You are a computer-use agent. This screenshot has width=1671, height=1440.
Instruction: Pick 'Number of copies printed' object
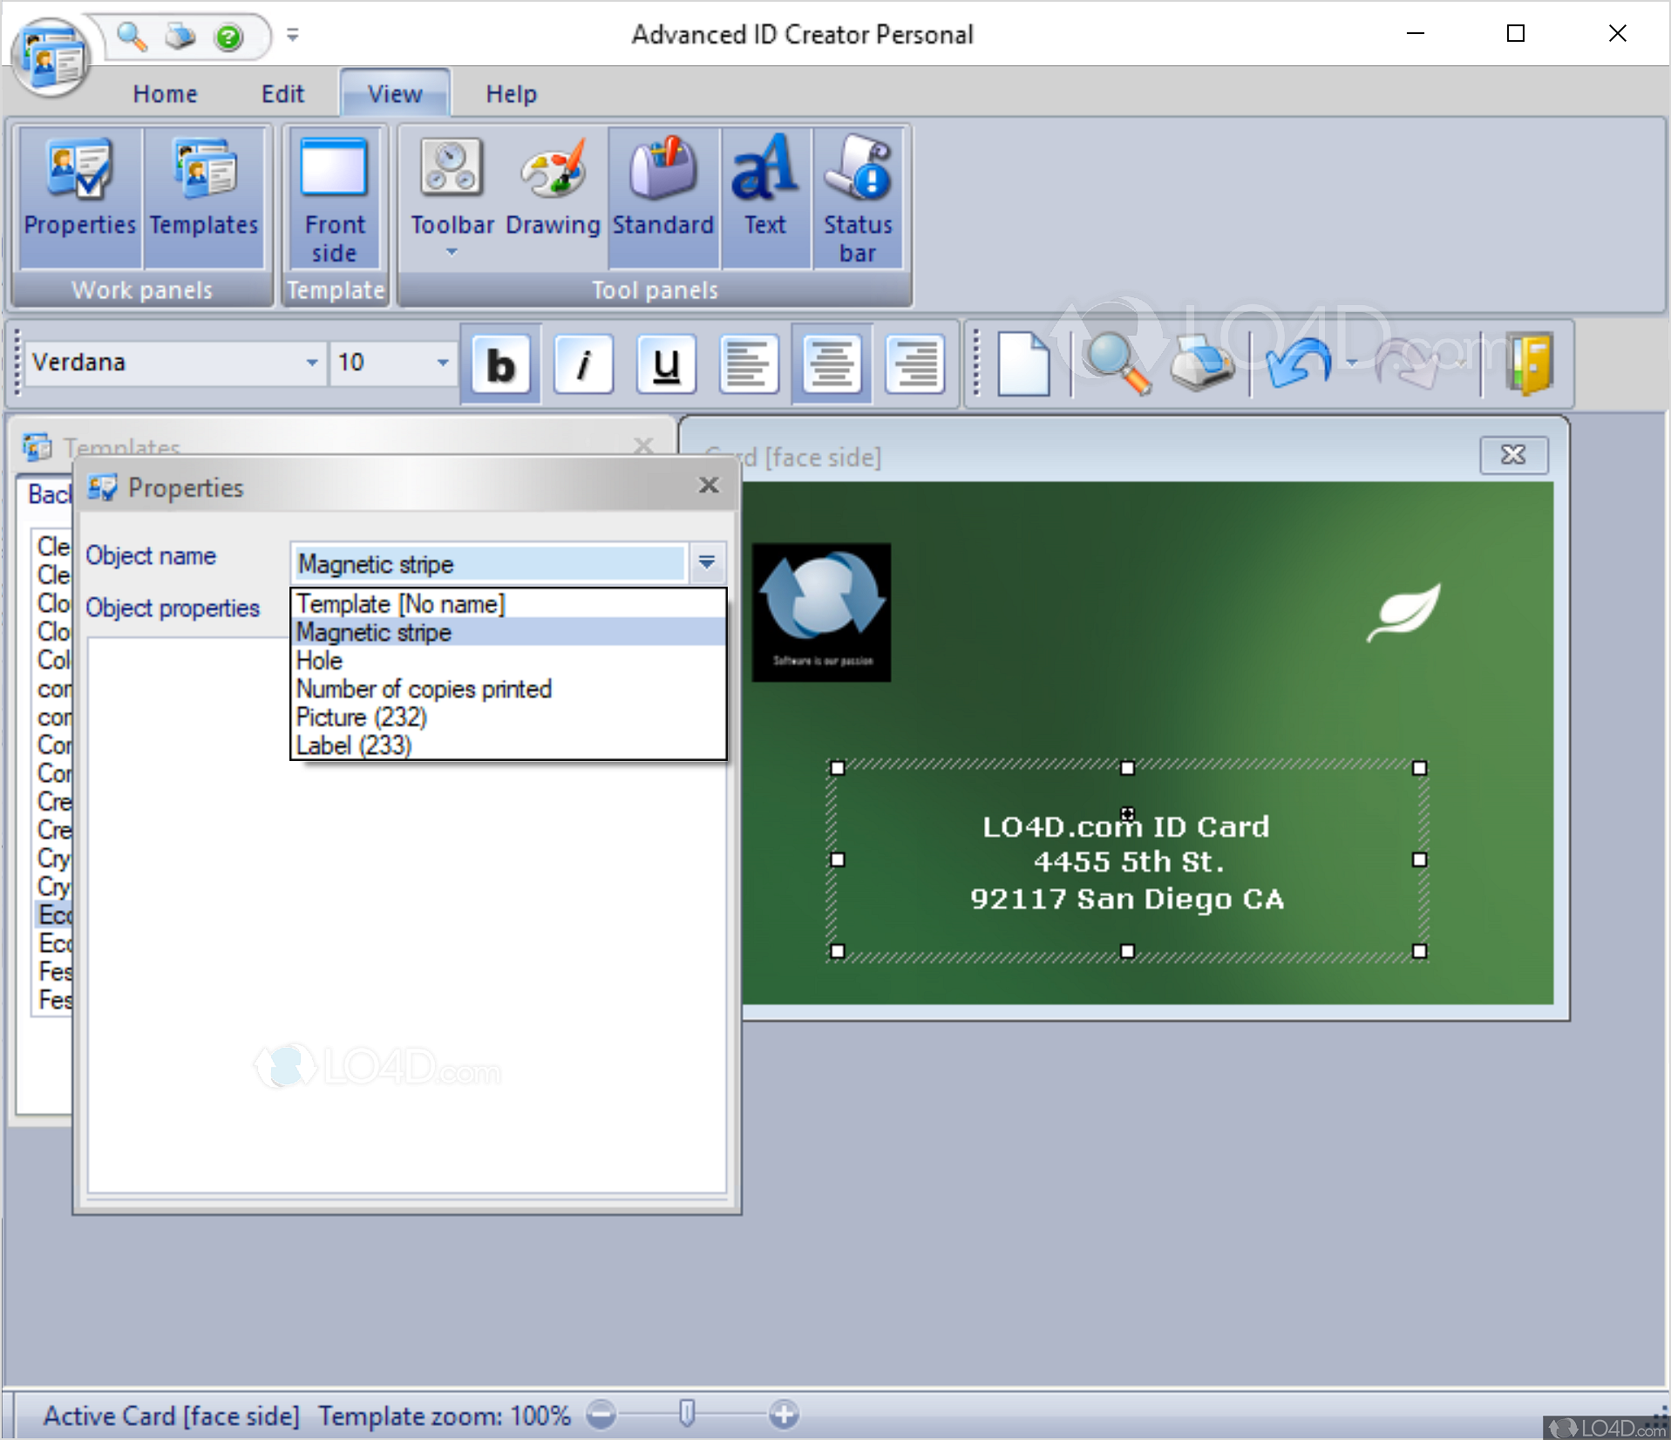click(508, 689)
